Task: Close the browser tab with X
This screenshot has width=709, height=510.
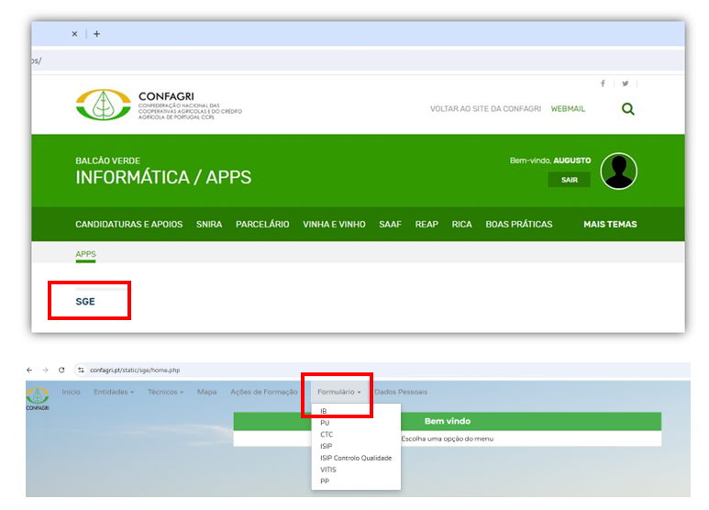Action: click(x=74, y=34)
